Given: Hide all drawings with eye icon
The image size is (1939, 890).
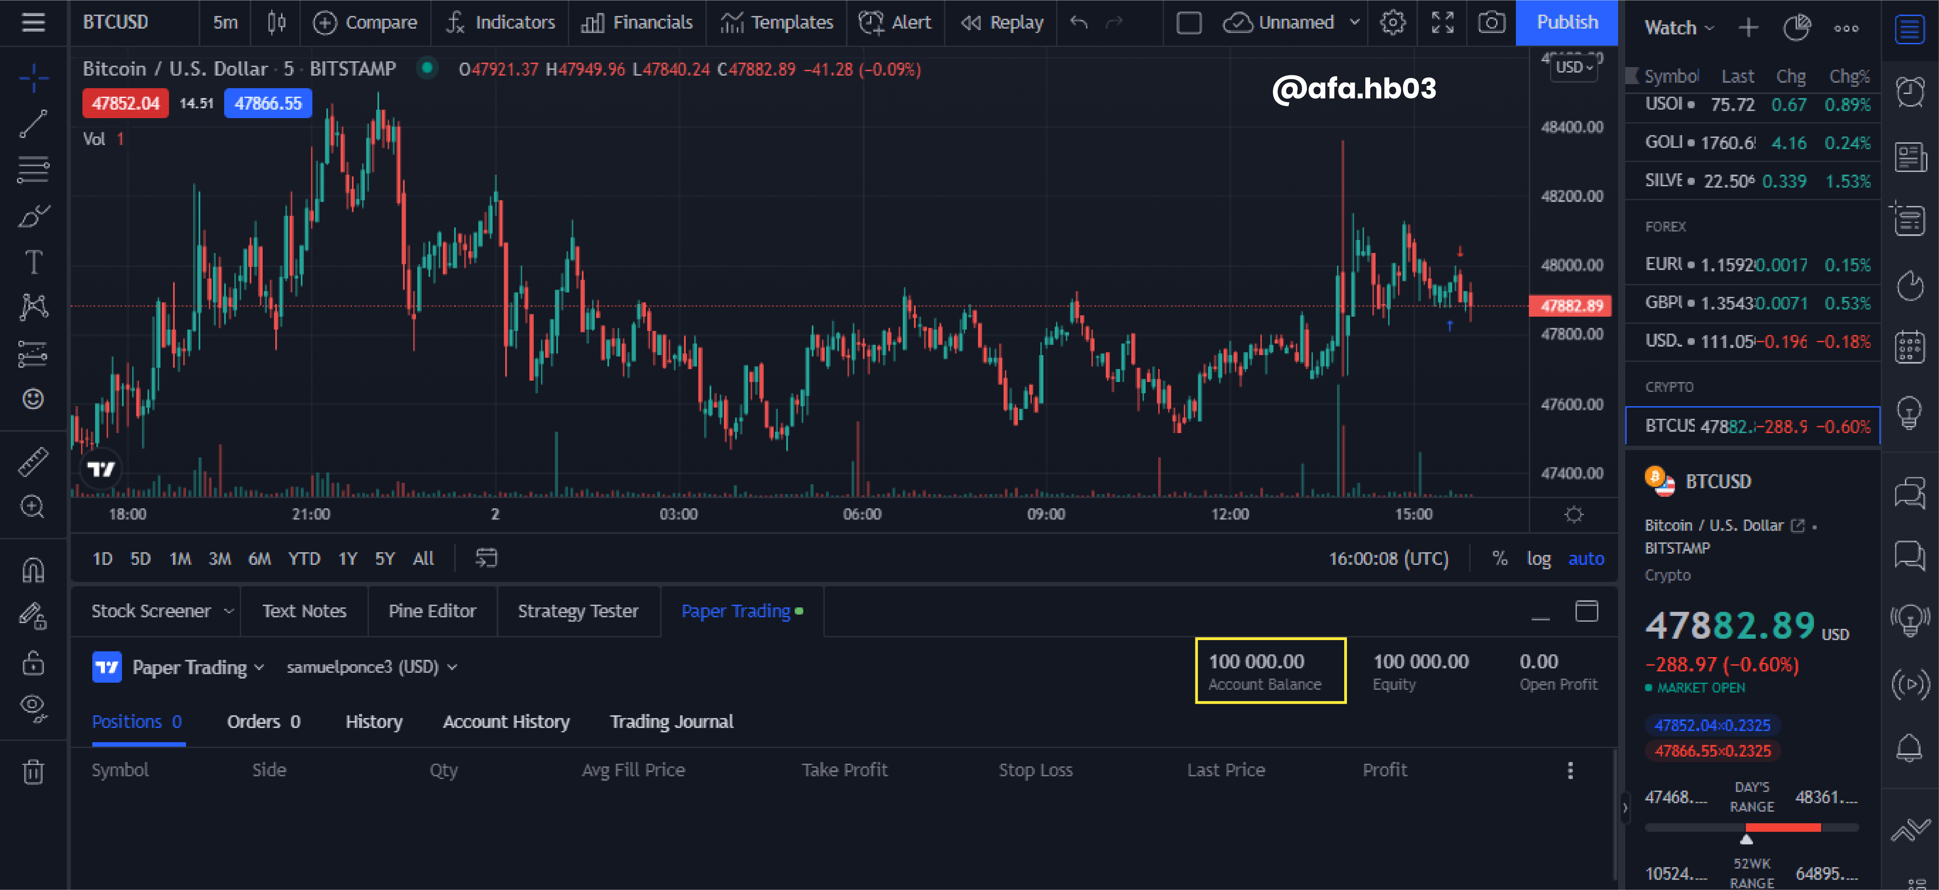Looking at the screenshot, I should (33, 708).
